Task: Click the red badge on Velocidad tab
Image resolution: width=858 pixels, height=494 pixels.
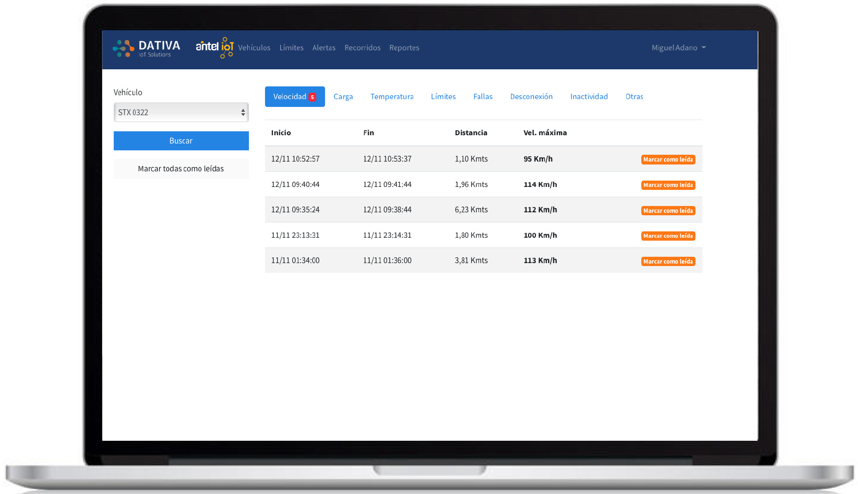Action: pos(312,97)
